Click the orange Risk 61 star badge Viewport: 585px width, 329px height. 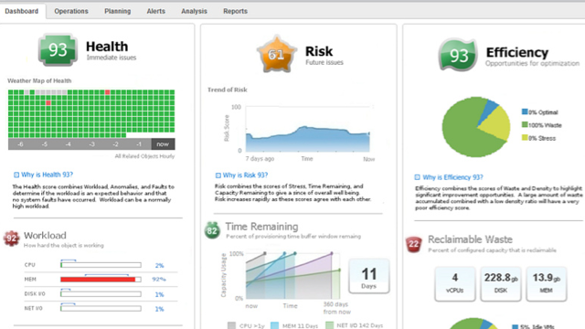pyautogui.click(x=276, y=54)
